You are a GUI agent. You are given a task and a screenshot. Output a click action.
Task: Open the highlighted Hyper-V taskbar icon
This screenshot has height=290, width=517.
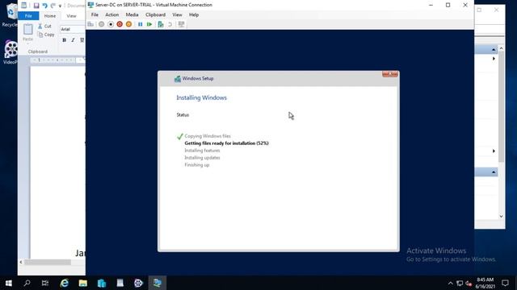[158, 283]
